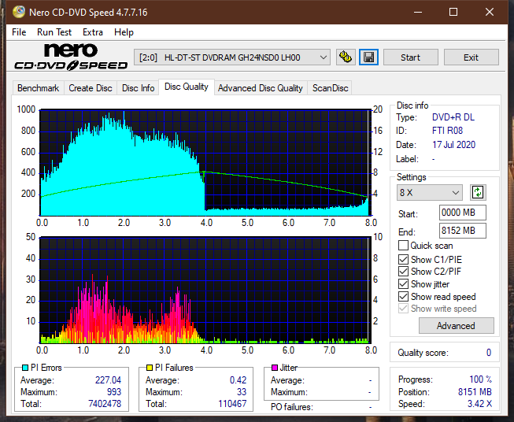The width and height of the screenshot is (514, 422).
Task: Click the drive options tool icon
Action: click(346, 57)
